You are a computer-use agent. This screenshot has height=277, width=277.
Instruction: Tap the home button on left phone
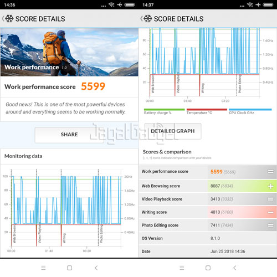point(69,268)
